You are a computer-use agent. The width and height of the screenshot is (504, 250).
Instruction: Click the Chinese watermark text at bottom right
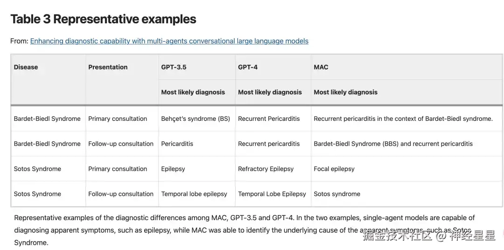point(428,236)
